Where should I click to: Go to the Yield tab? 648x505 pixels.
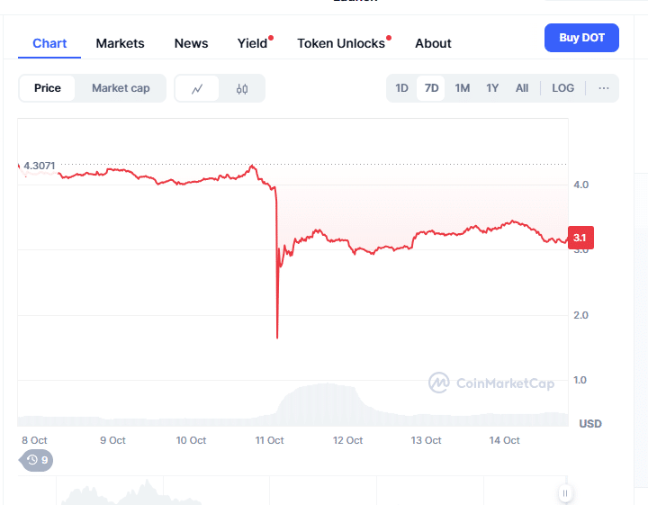click(252, 43)
